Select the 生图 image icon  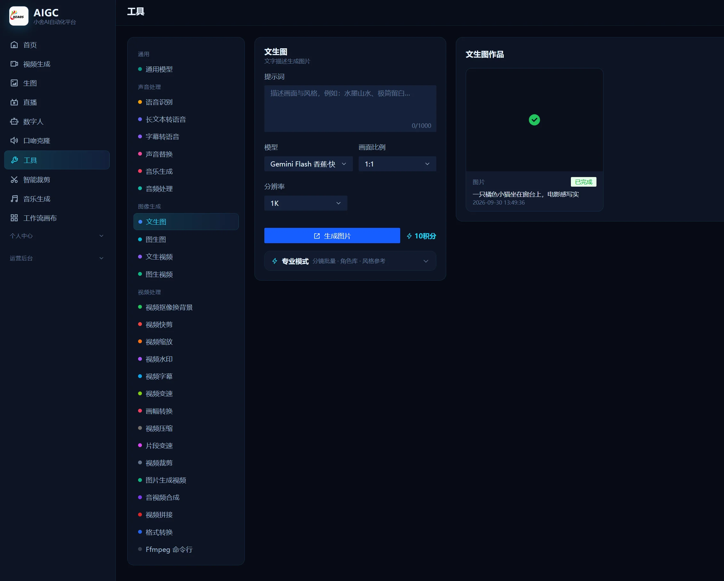click(x=14, y=83)
